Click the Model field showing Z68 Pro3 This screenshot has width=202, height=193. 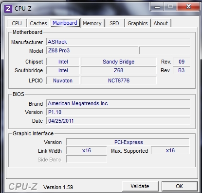coord(92,50)
